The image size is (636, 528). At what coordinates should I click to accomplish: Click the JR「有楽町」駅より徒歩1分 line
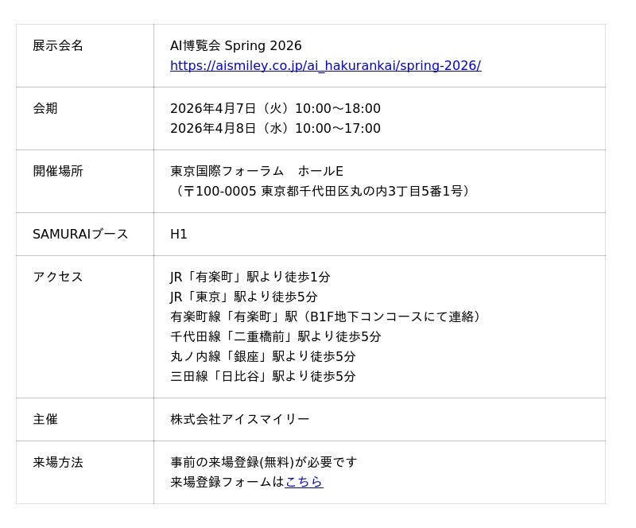[250, 278]
